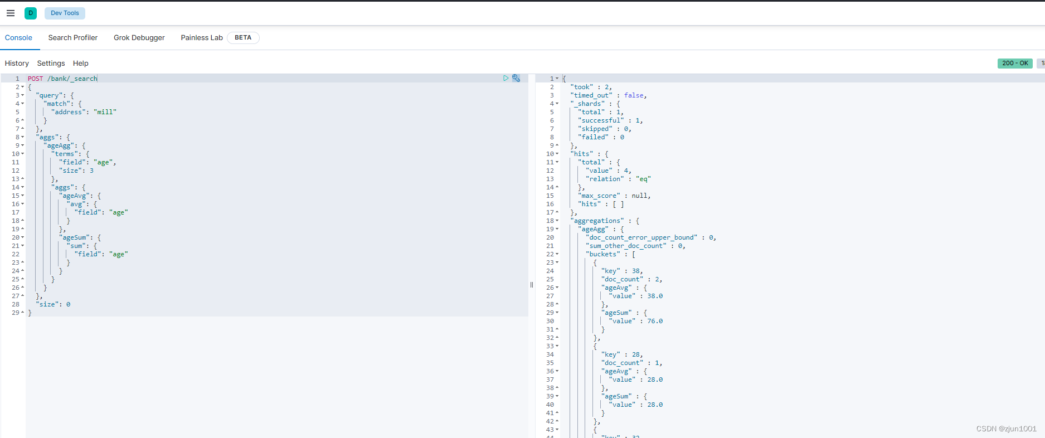Click the BETA badge
The height and width of the screenshot is (438, 1045).
click(243, 37)
